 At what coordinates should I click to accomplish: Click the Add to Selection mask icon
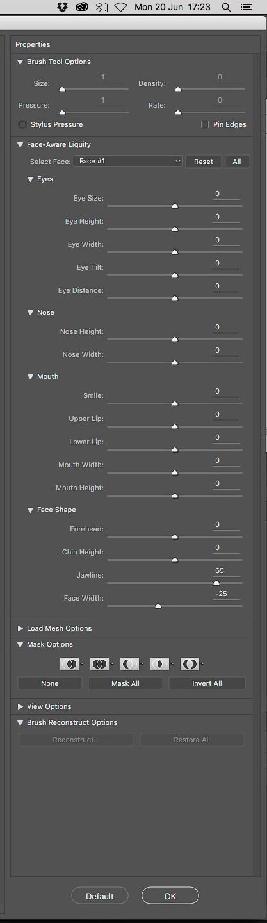99,664
